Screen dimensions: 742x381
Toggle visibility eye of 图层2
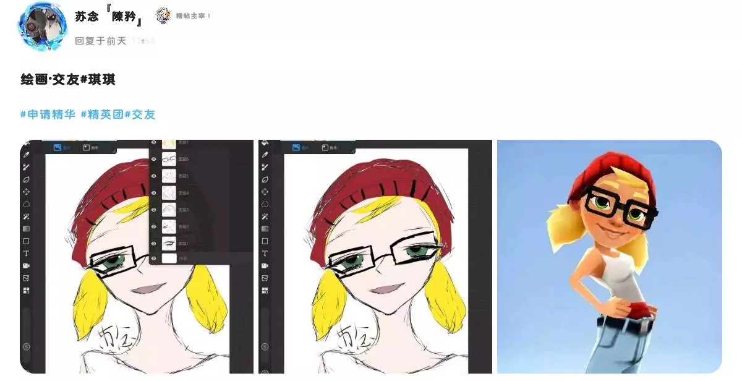pos(154,226)
